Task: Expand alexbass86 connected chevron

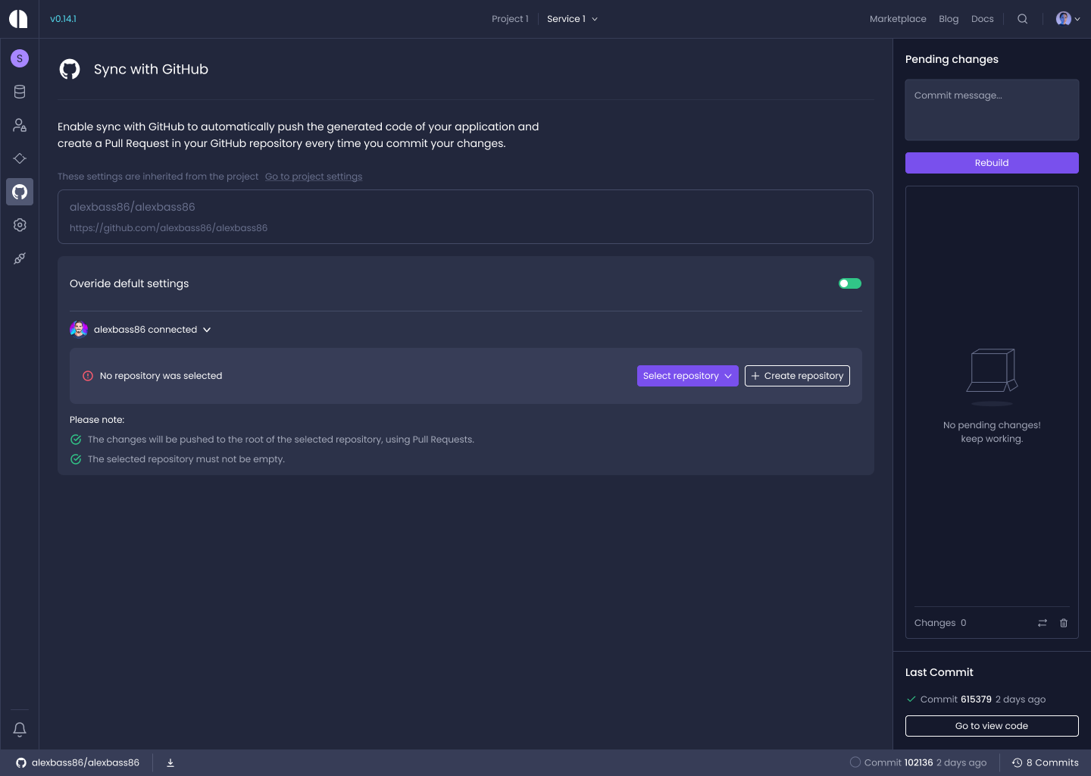Action: click(207, 330)
